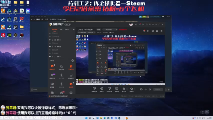Click the 修改 edit title button
Screen dimensions: 213x120
pos(99,30)
